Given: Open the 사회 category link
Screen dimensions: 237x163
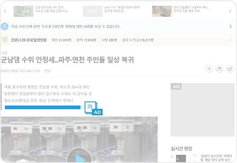Looking at the screenshot, I should (x=4, y=53).
